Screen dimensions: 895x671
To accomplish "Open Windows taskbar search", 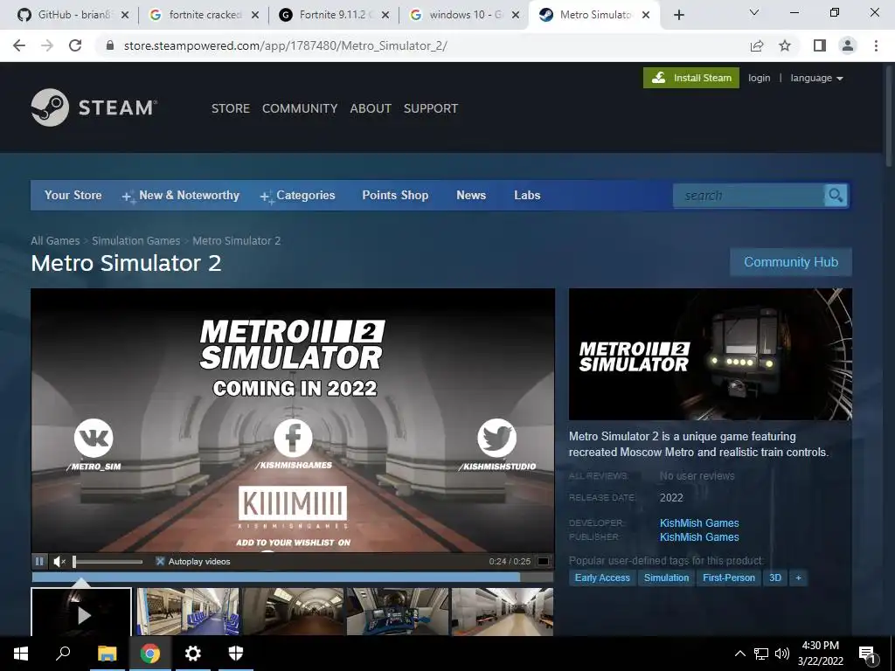I will point(63,654).
